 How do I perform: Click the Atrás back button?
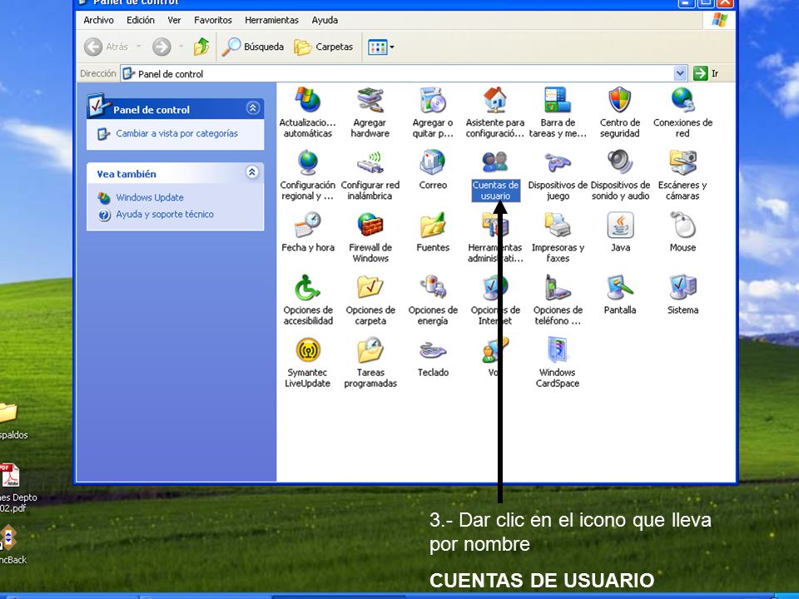[106, 47]
